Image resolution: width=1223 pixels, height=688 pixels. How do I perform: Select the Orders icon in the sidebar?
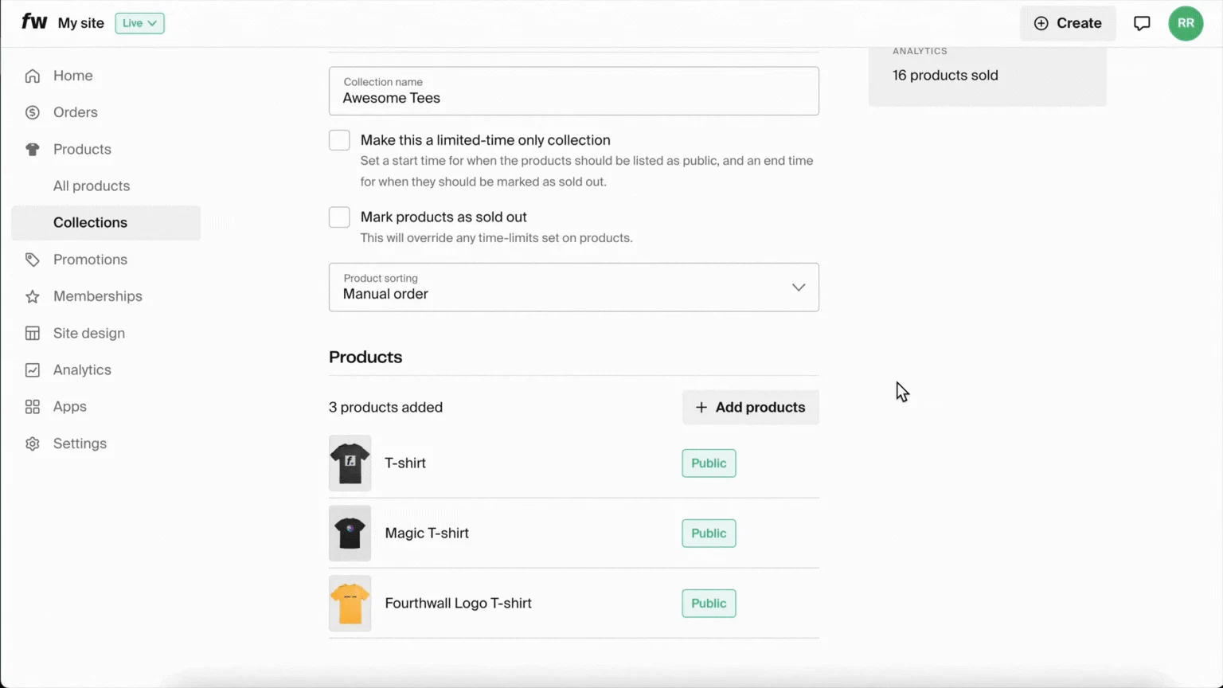coord(32,111)
